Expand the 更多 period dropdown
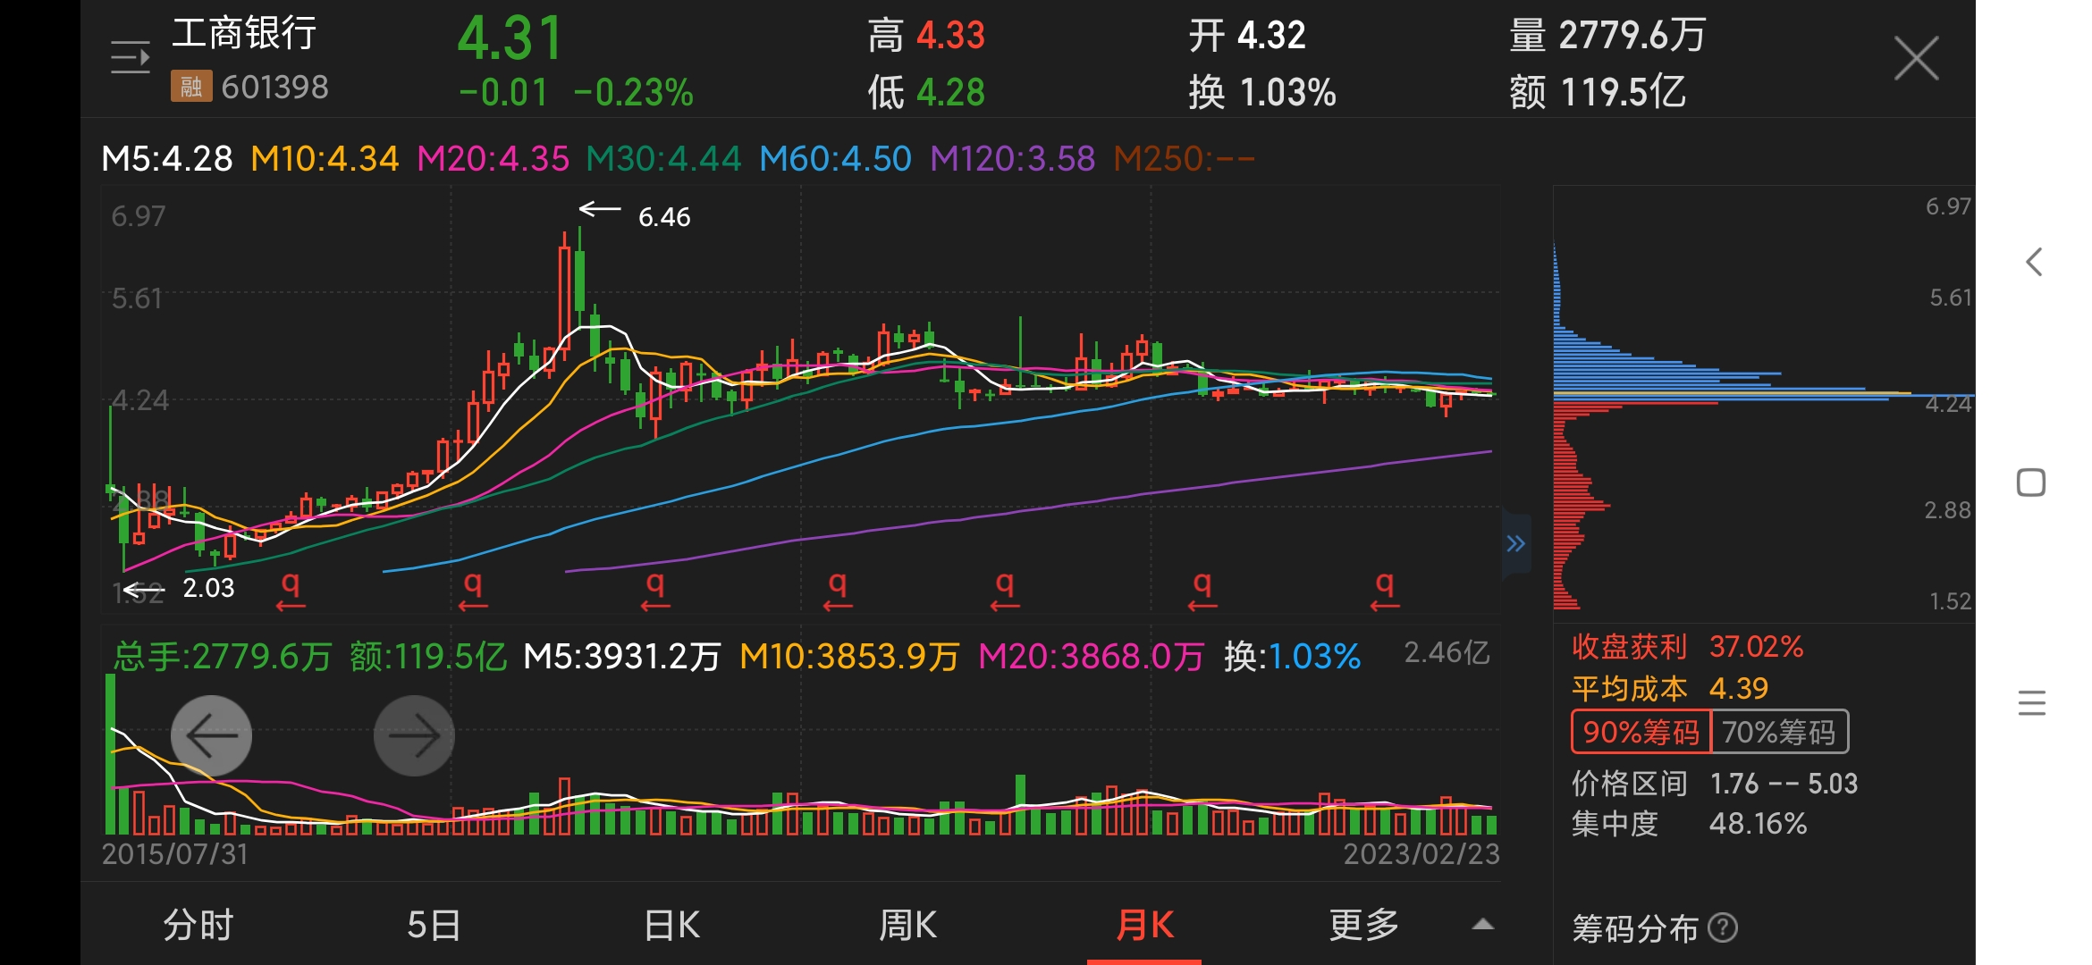 click(x=1363, y=925)
